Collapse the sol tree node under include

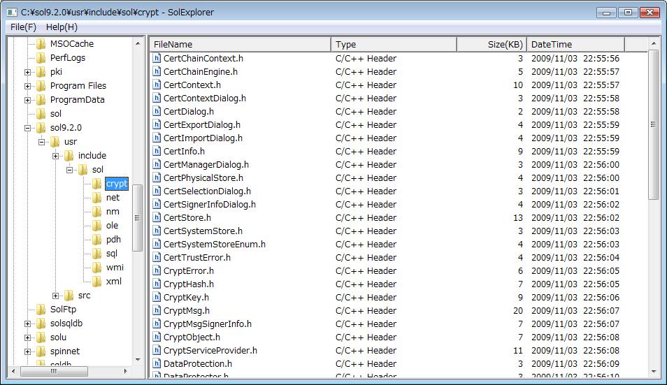(x=70, y=170)
